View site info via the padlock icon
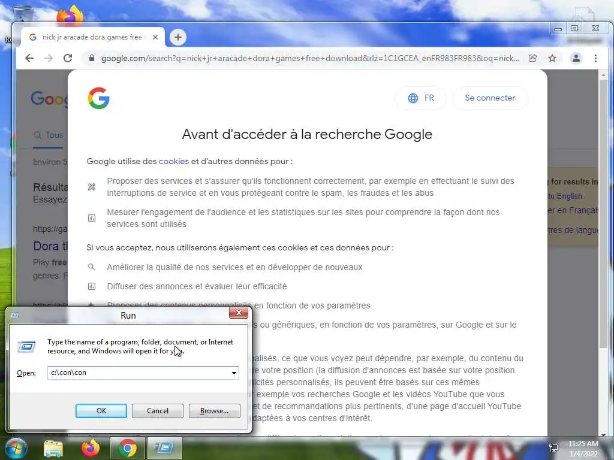Screen dimensions: 614x460 (92, 58)
